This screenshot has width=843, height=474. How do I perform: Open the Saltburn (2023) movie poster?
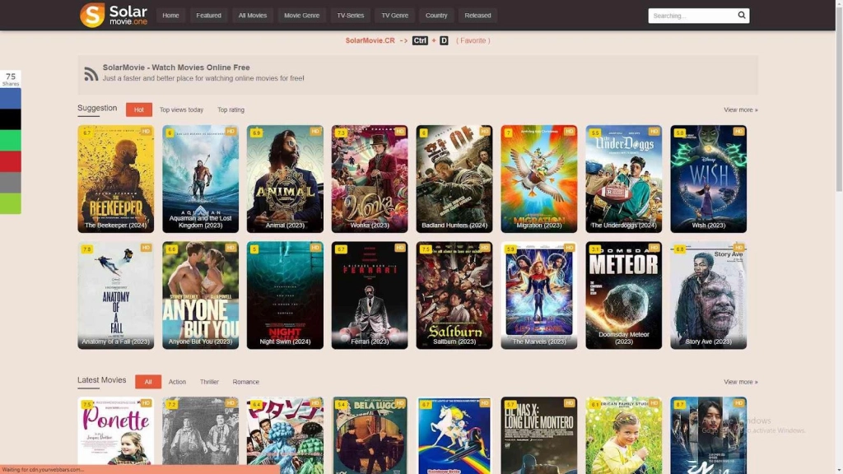coord(454,295)
